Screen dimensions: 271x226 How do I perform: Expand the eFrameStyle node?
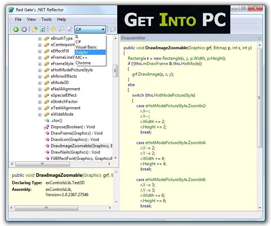click(x=40, y=64)
